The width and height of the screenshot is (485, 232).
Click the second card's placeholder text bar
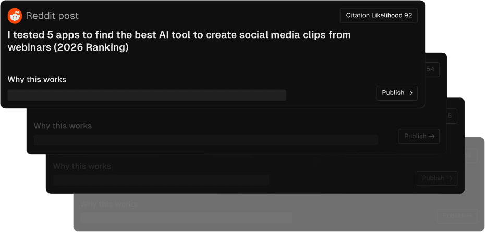coord(205,140)
